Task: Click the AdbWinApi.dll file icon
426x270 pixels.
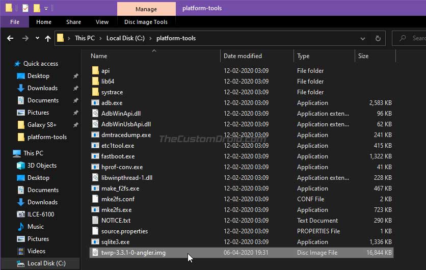Action: [x=95, y=114]
